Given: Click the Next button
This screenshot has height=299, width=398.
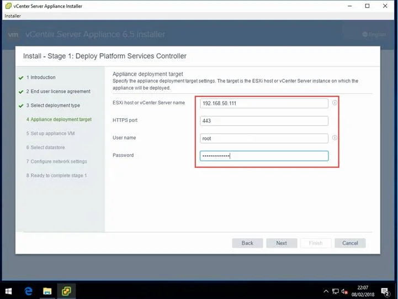Looking at the screenshot, I should 282,243.
